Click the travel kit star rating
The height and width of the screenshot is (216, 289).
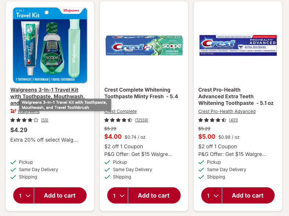point(24,120)
